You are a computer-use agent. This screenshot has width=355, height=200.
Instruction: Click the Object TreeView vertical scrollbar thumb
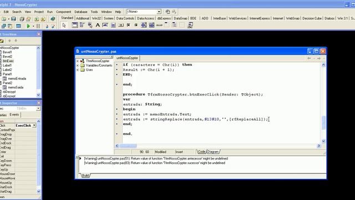click(x=38, y=69)
